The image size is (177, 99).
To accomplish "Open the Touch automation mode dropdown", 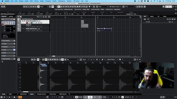I will point(44,7).
